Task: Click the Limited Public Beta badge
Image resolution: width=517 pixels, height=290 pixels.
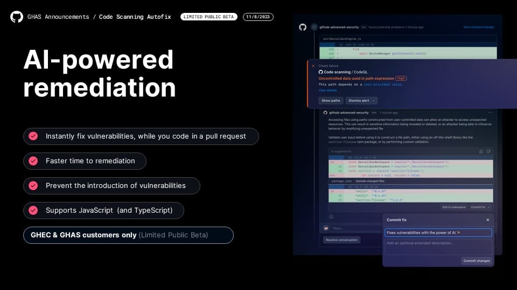Action: (x=208, y=17)
